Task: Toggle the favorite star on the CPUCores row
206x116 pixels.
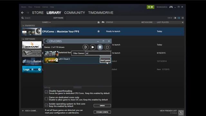Action: tap(98, 31)
